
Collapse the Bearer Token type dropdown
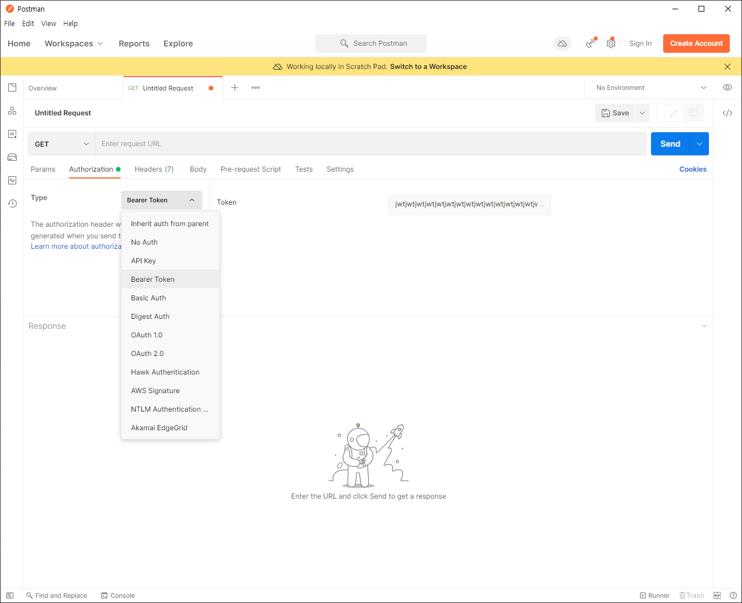[x=162, y=200]
